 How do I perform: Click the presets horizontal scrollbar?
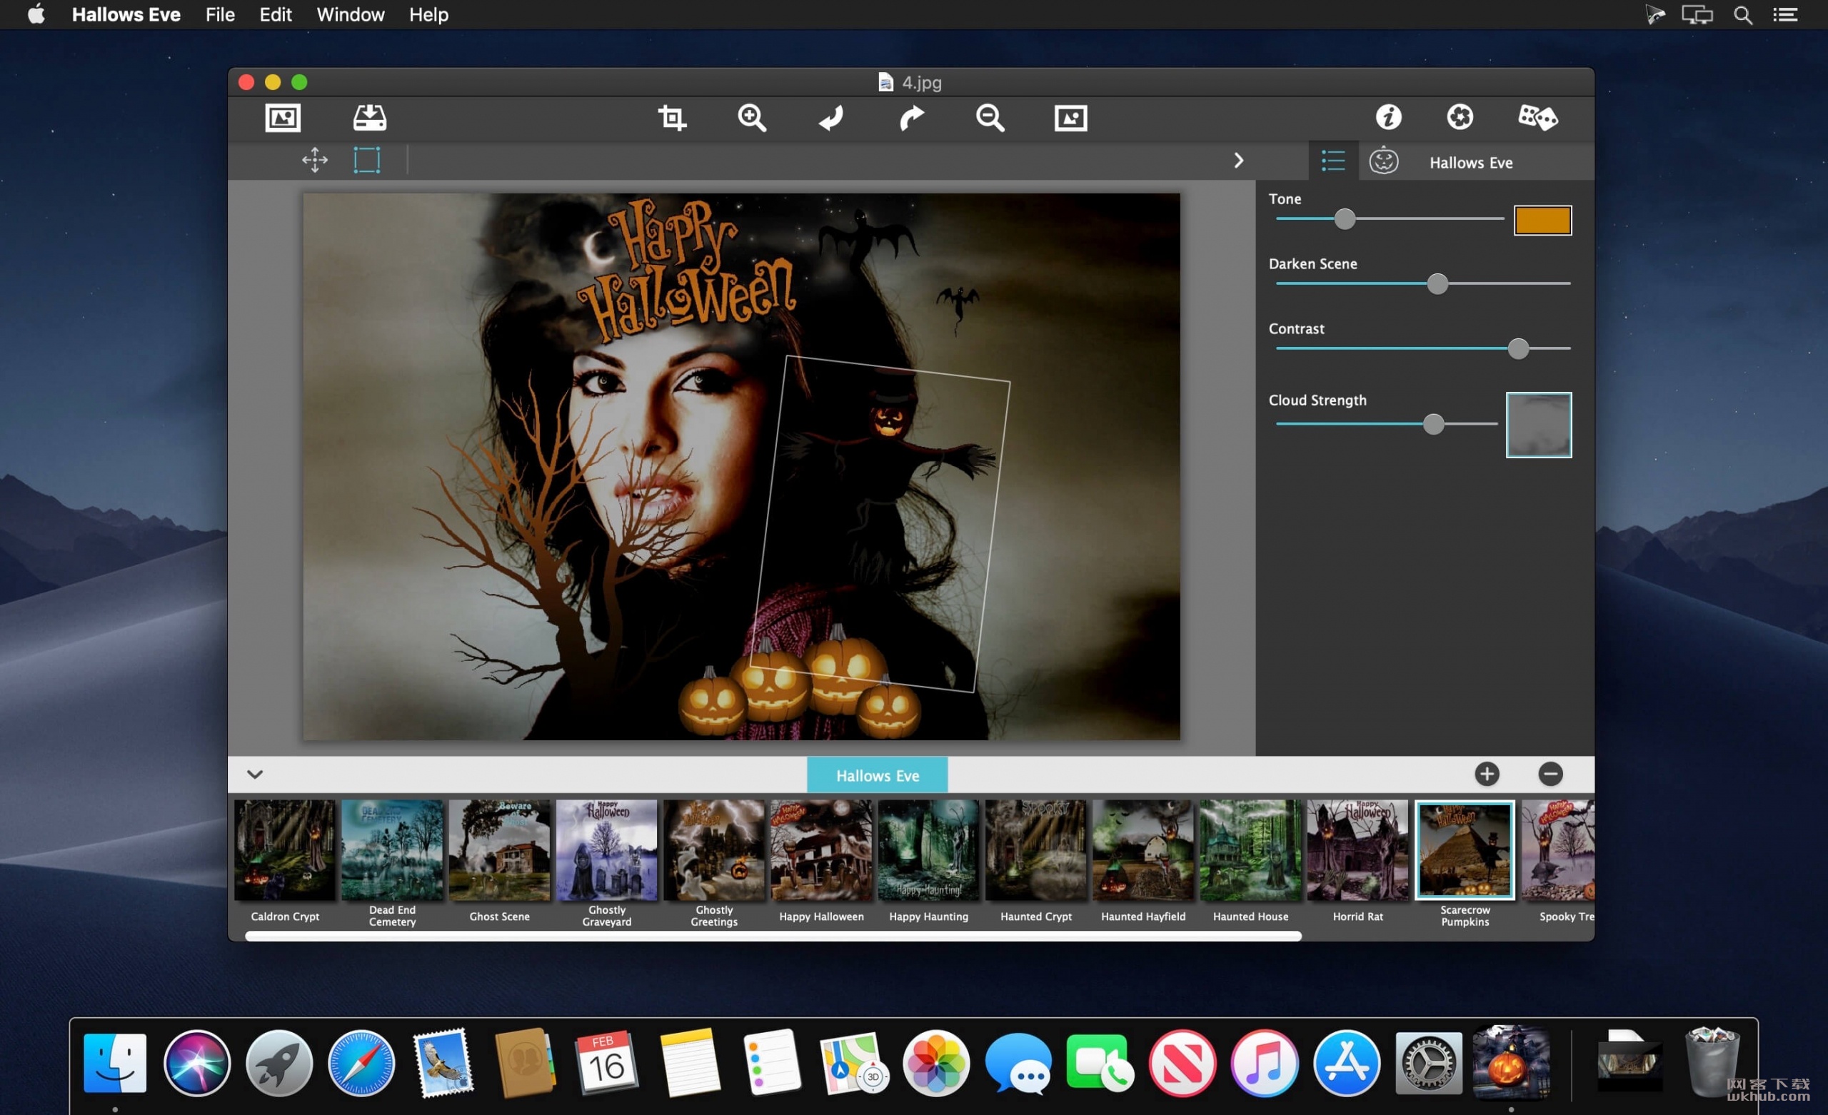tap(773, 937)
